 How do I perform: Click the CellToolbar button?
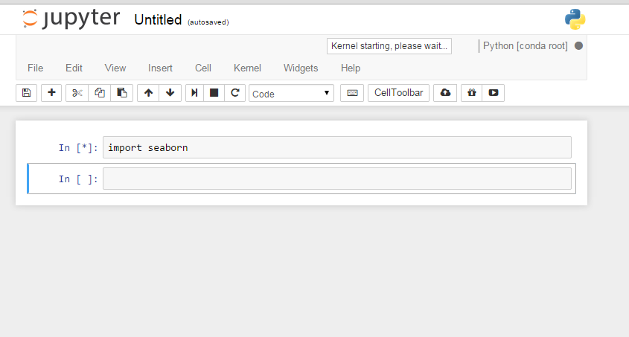398,93
